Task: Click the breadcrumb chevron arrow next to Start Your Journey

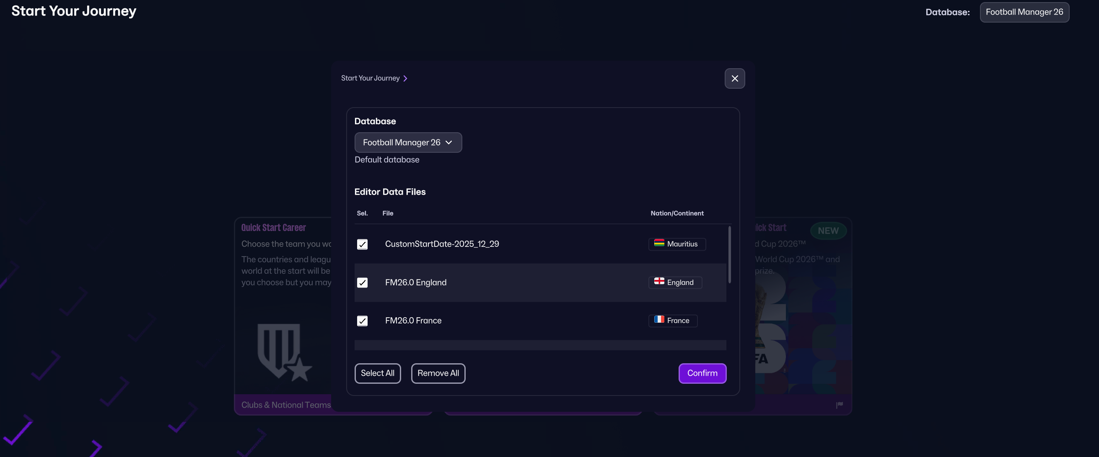Action: [x=405, y=78]
